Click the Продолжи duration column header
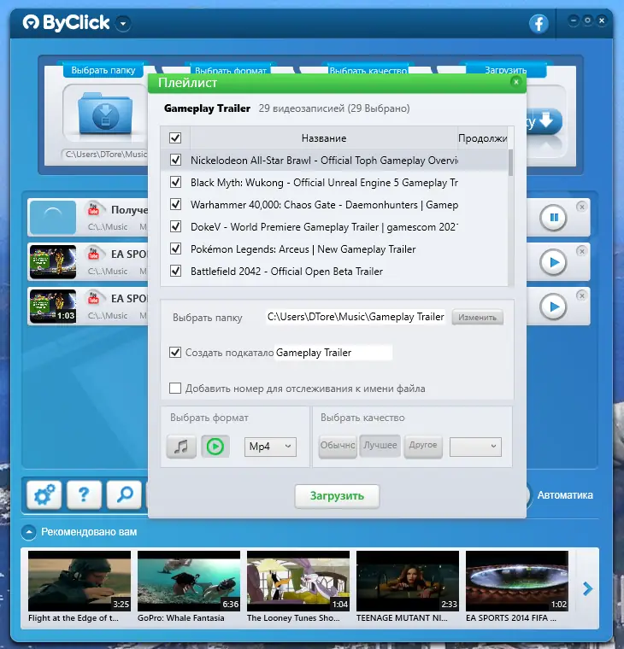 click(482, 138)
